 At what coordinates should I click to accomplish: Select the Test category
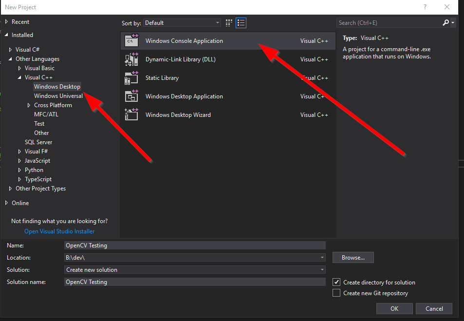[x=39, y=124]
